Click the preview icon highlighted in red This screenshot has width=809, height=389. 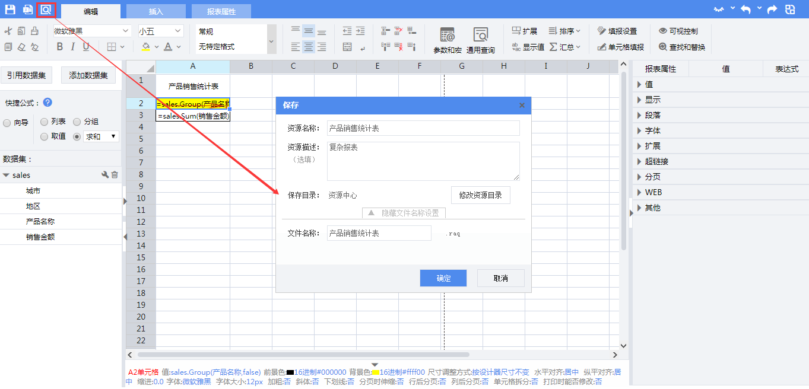tap(46, 9)
